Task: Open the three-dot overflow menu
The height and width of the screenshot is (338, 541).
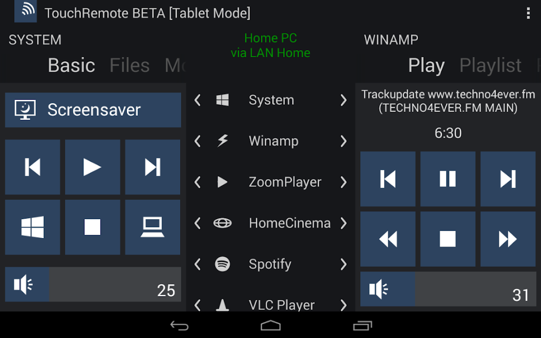Action: pos(528,13)
